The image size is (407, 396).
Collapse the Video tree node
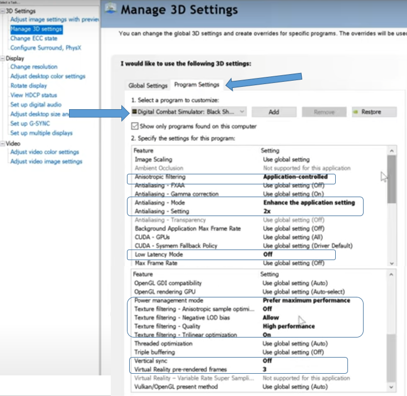point(3,144)
